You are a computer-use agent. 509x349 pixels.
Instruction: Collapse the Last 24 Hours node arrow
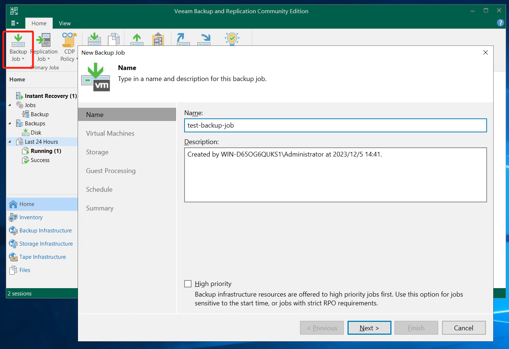click(x=10, y=142)
